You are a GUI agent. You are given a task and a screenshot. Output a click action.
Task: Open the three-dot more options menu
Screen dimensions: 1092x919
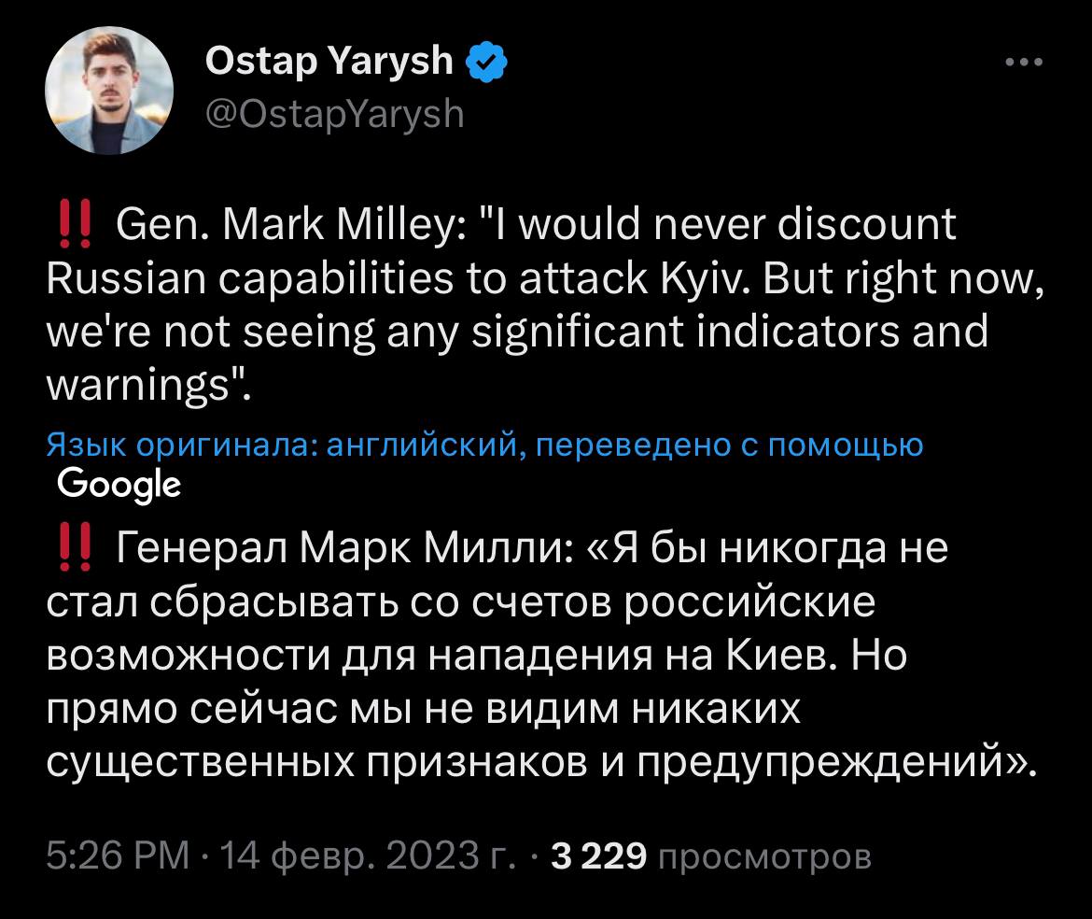(x=1023, y=64)
